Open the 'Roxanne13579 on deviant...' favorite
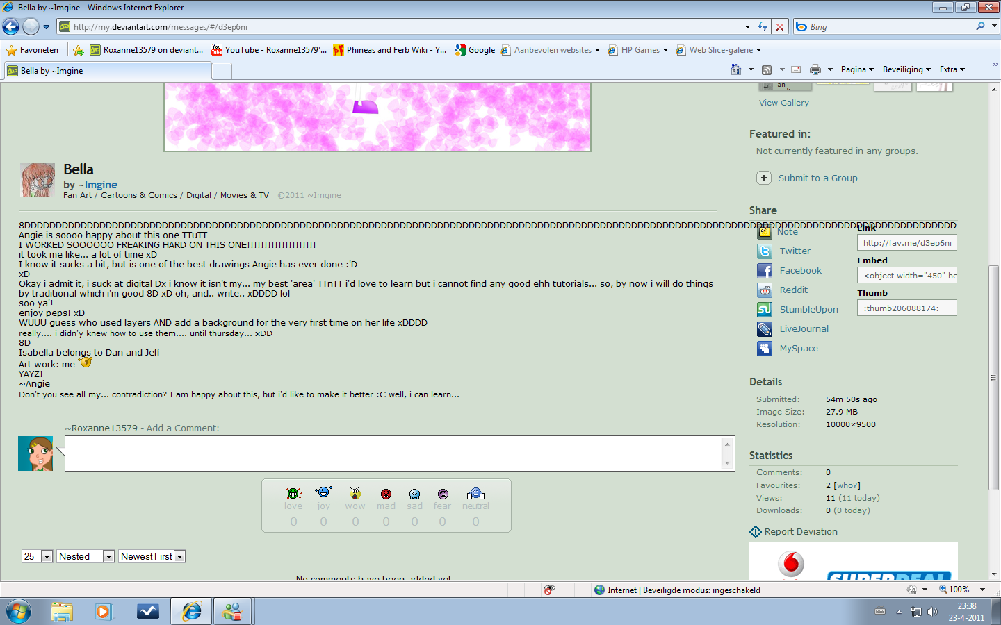The height and width of the screenshot is (625, 1001). click(147, 50)
